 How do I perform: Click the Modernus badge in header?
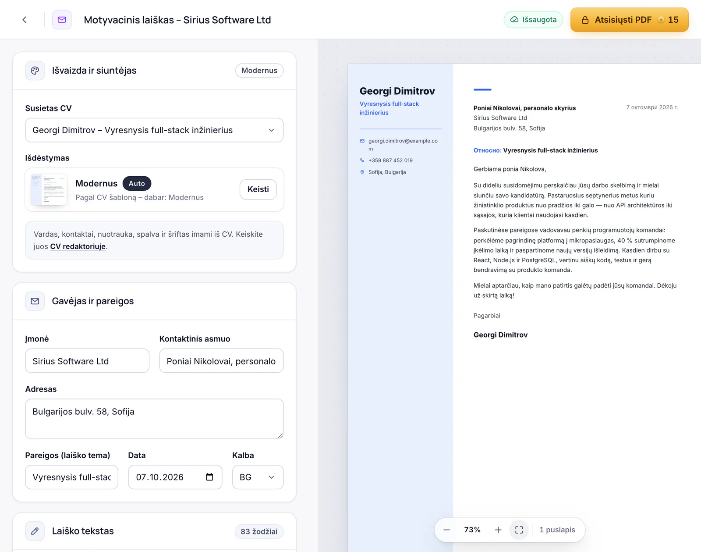click(x=259, y=71)
